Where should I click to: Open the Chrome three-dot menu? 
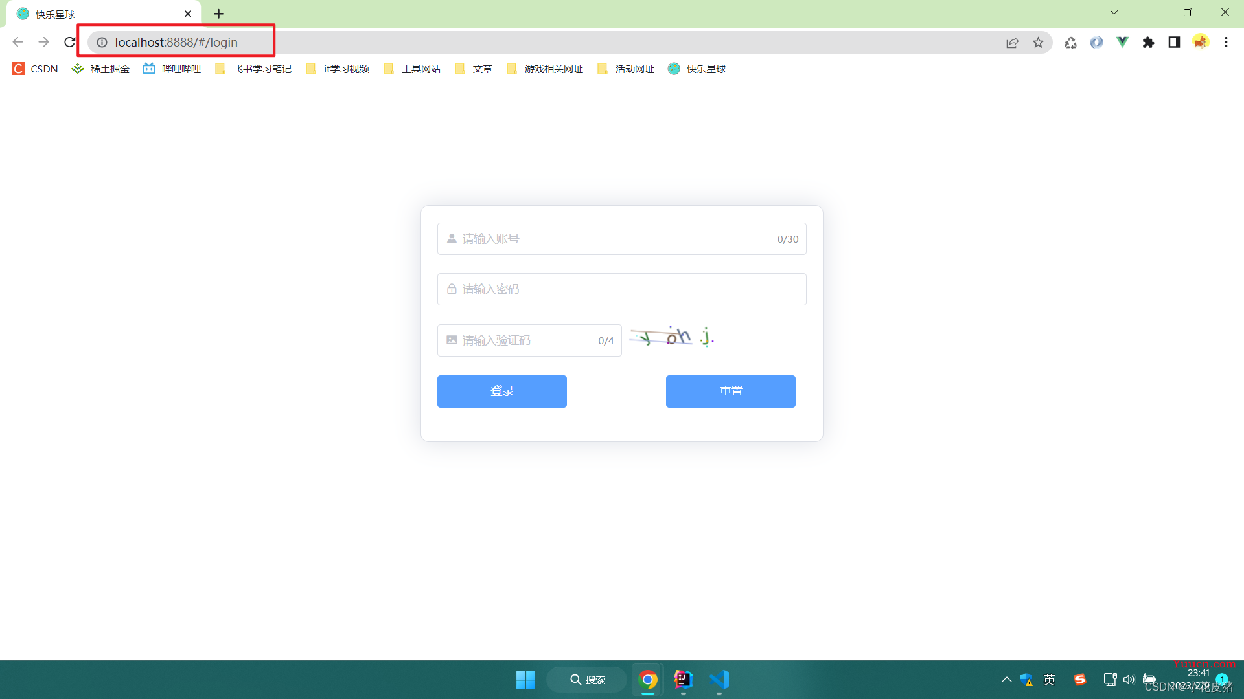[x=1226, y=42]
